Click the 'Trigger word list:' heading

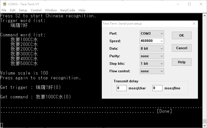coord(23,21)
